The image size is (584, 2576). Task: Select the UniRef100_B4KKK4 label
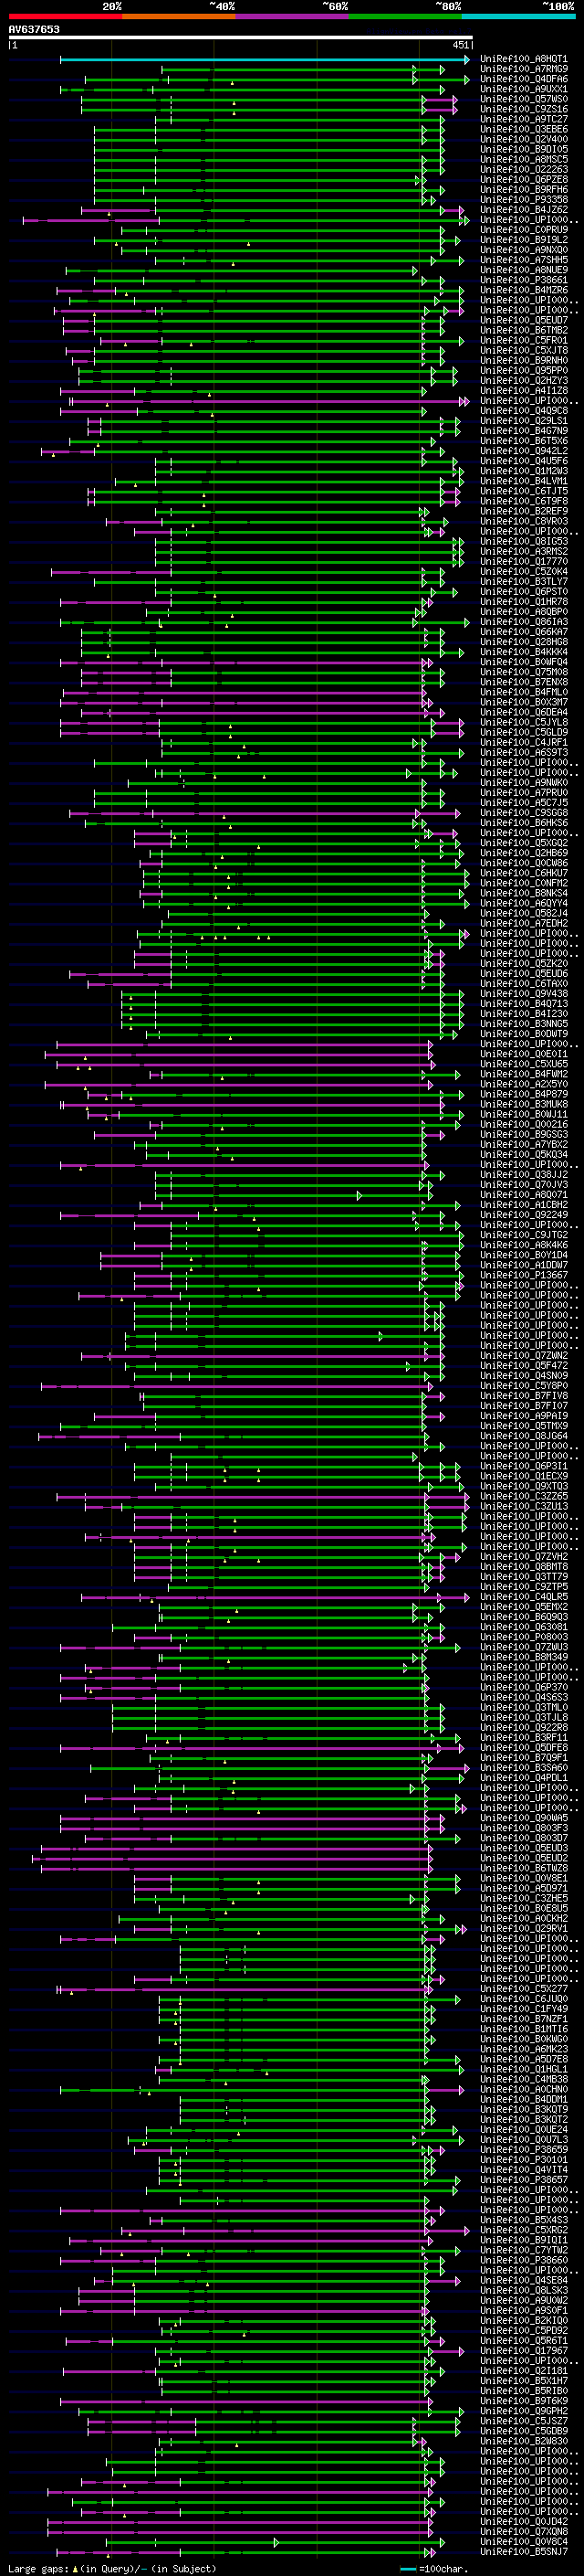(x=524, y=652)
